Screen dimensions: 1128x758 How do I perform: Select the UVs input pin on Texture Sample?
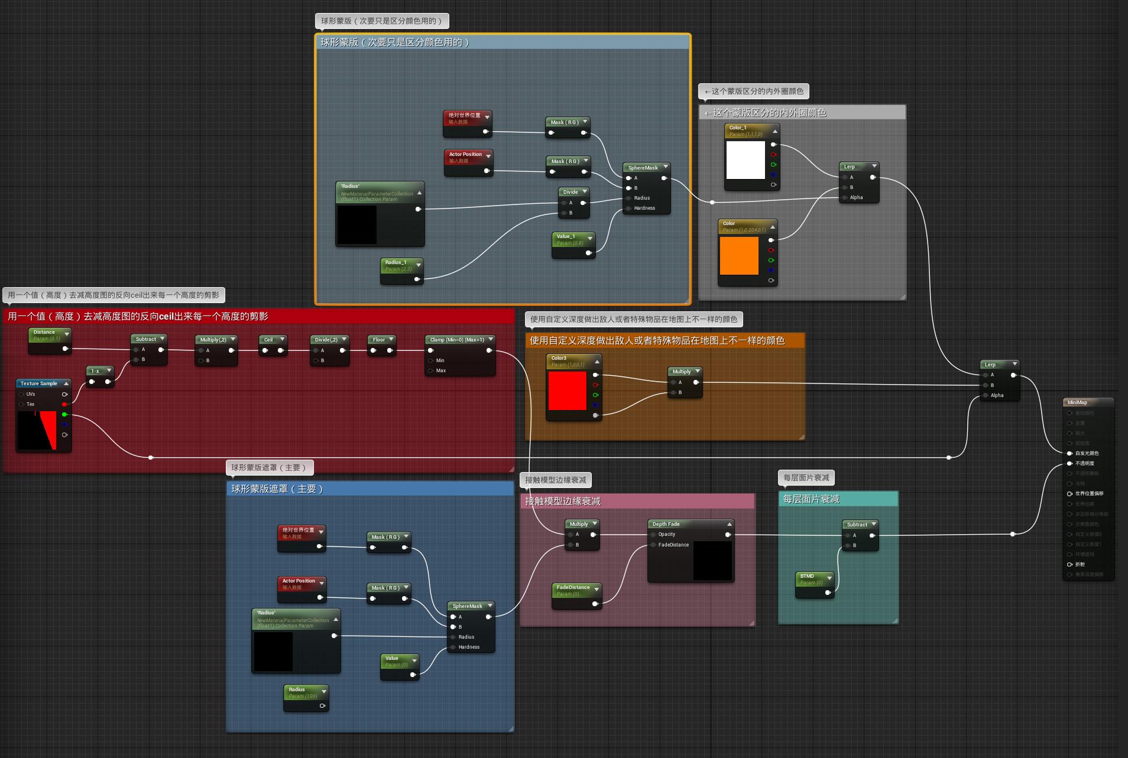[x=22, y=394]
